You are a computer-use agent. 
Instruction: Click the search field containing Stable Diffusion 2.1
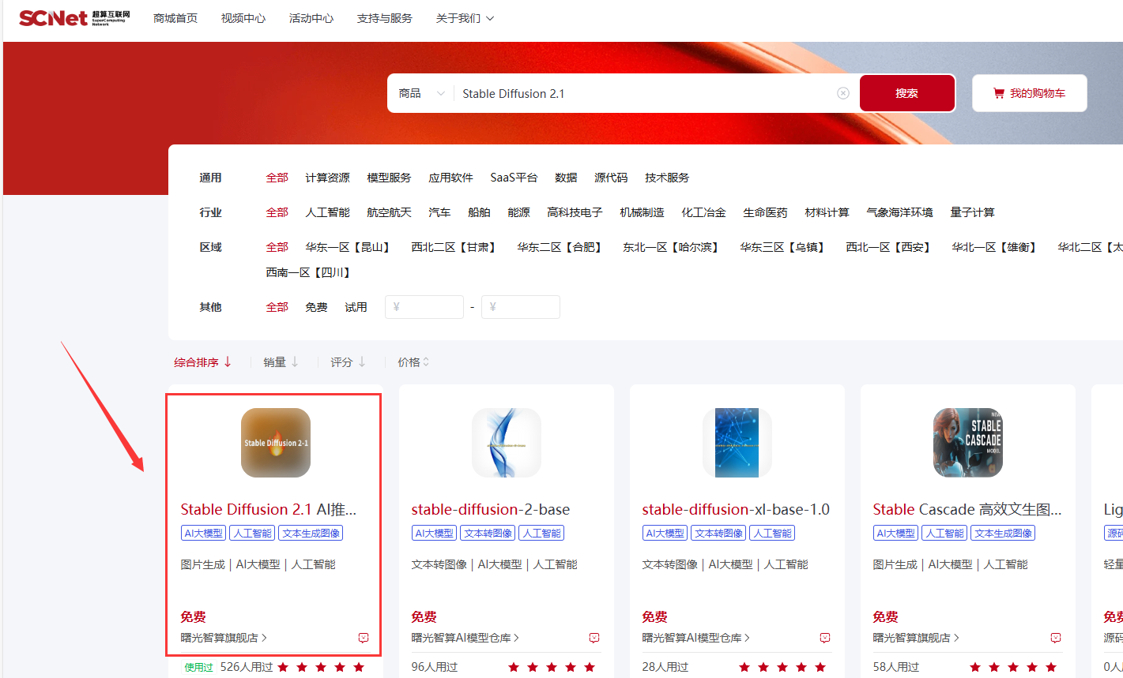(644, 93)
